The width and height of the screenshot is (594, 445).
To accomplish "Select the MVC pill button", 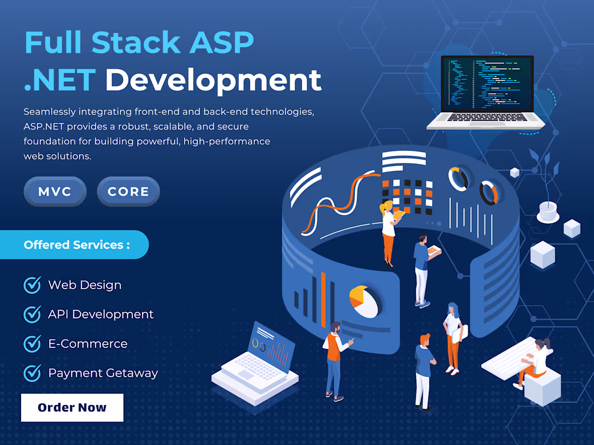I will (x=55, y=191).
